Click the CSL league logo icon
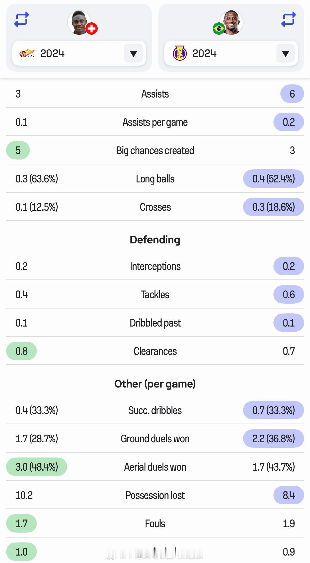 coord(27,54)
